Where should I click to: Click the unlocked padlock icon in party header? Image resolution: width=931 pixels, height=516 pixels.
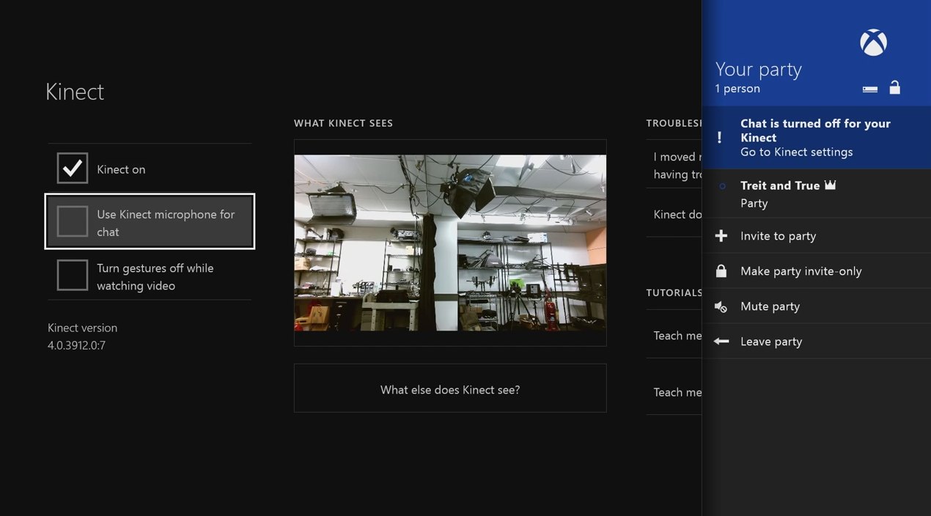[894, 88]
